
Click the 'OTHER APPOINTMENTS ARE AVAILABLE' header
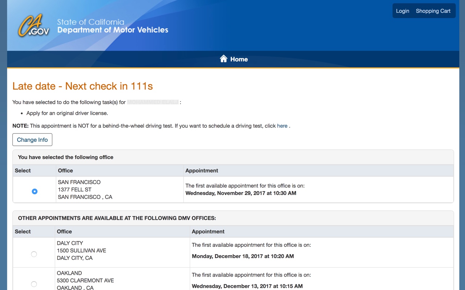click(117, 218)
